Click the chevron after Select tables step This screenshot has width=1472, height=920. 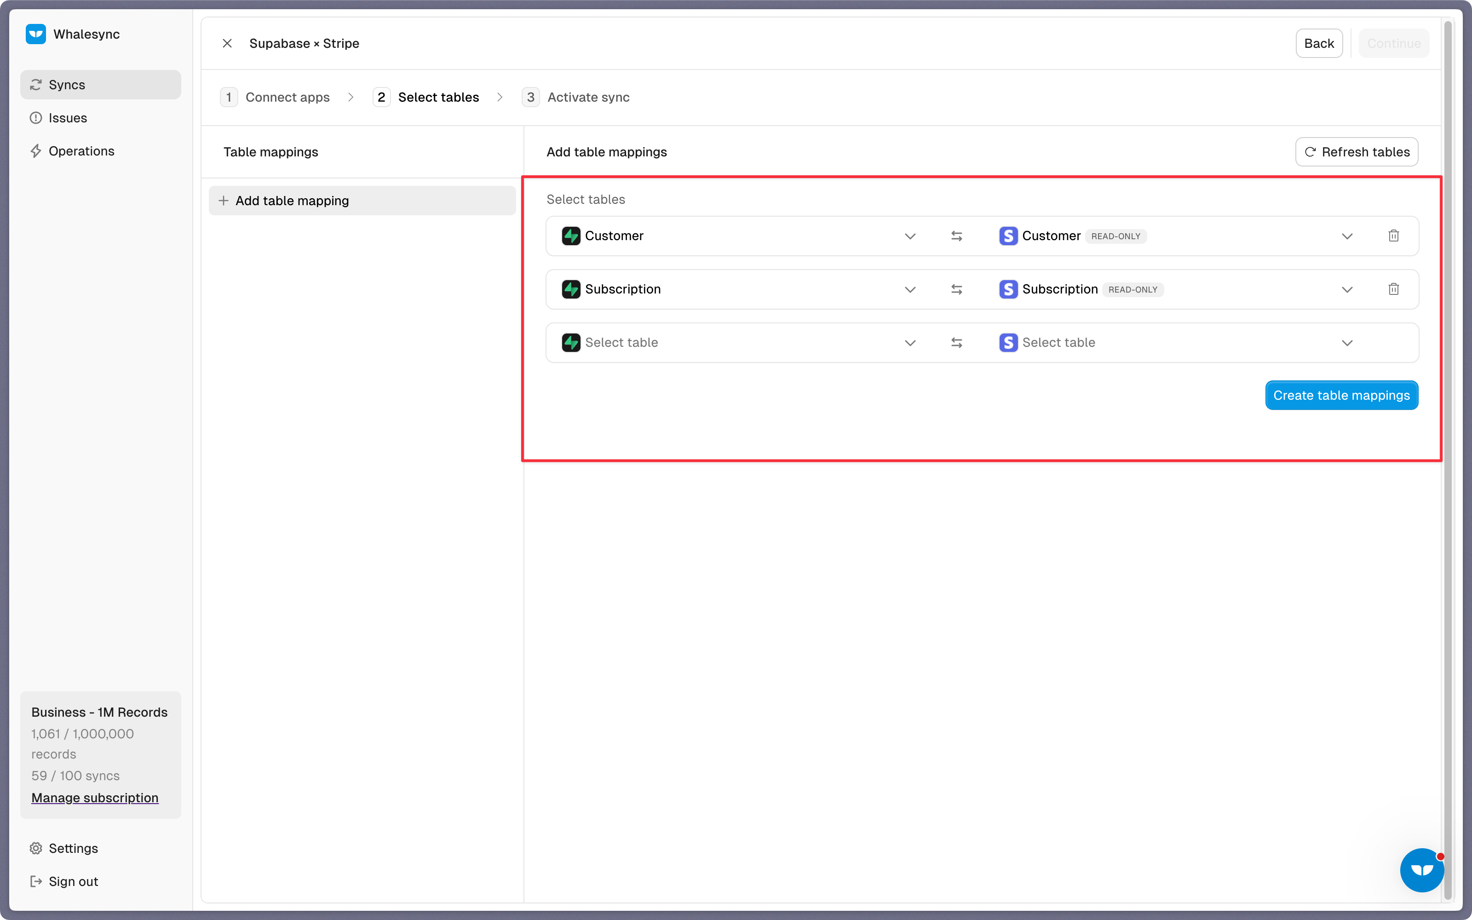coord(500,98)
